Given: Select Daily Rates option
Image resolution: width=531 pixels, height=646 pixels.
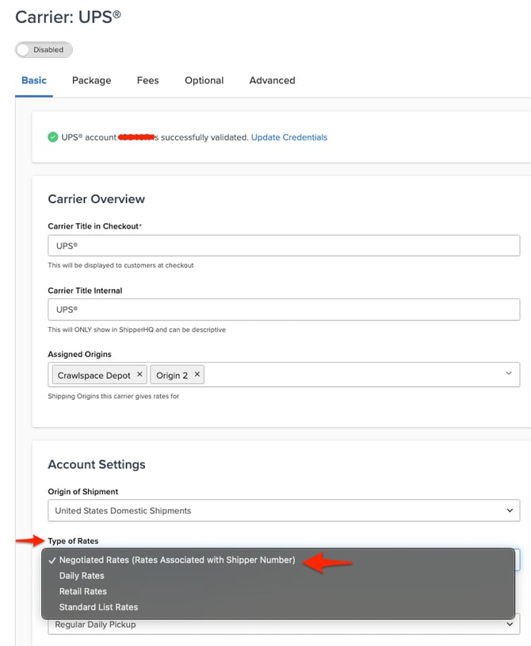Looking at the screenshot, I should 83,575.
